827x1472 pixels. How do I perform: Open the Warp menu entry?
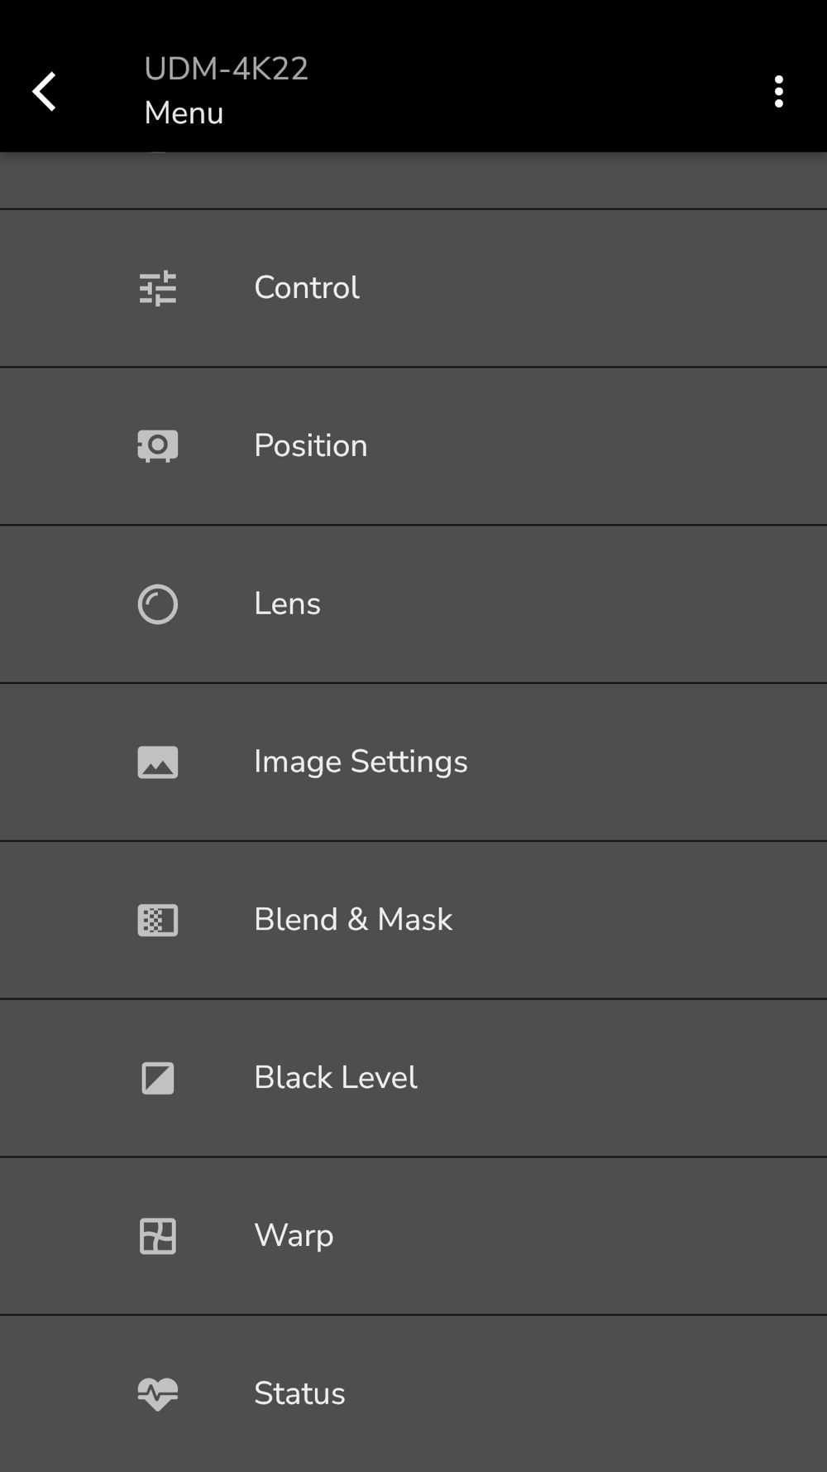coord(294,1236)
